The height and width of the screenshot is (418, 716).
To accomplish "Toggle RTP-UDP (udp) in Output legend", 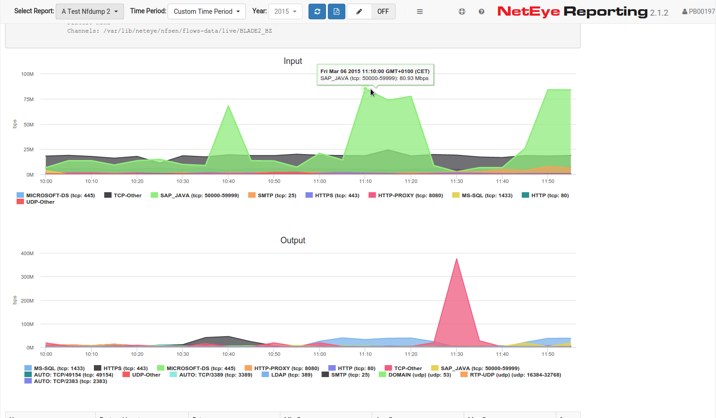I will click(x=511, y=375).
